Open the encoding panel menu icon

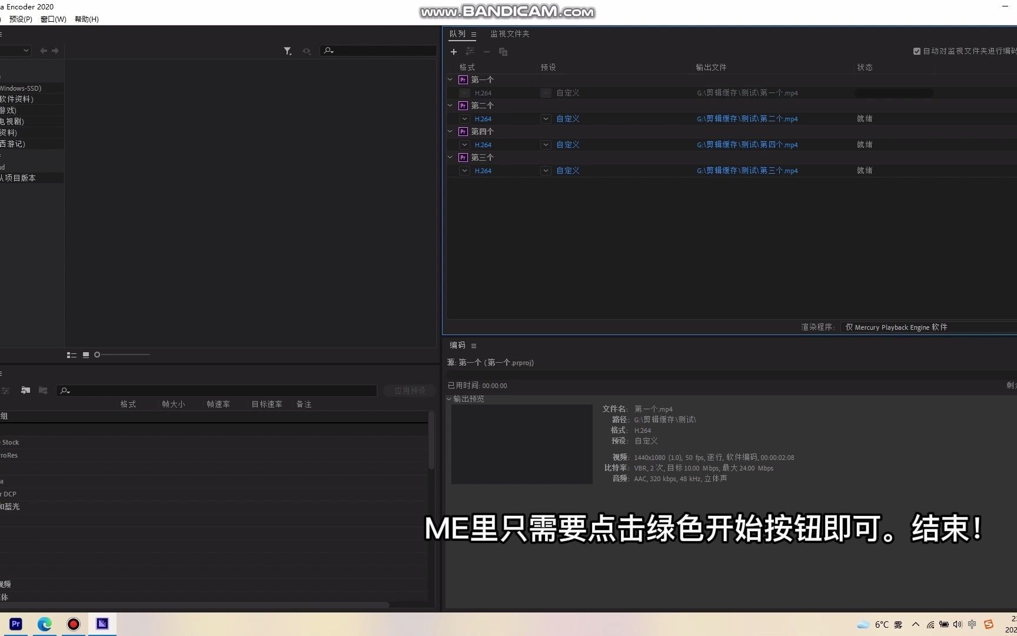point(474,346)
